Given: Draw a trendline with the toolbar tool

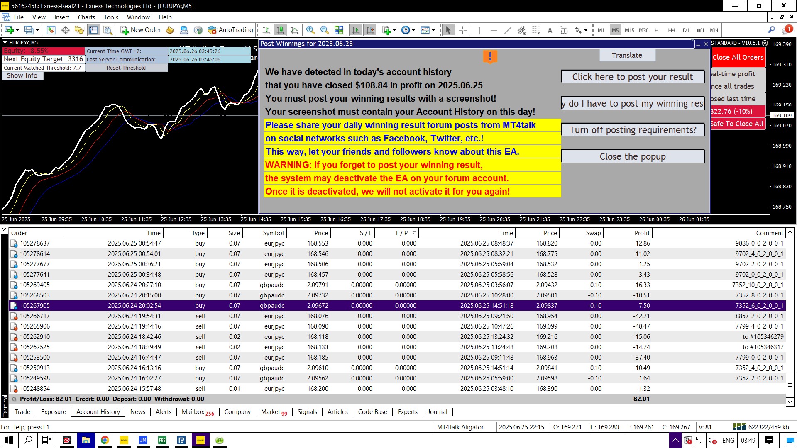Looking at the screenshot, I should click(507, 30).
